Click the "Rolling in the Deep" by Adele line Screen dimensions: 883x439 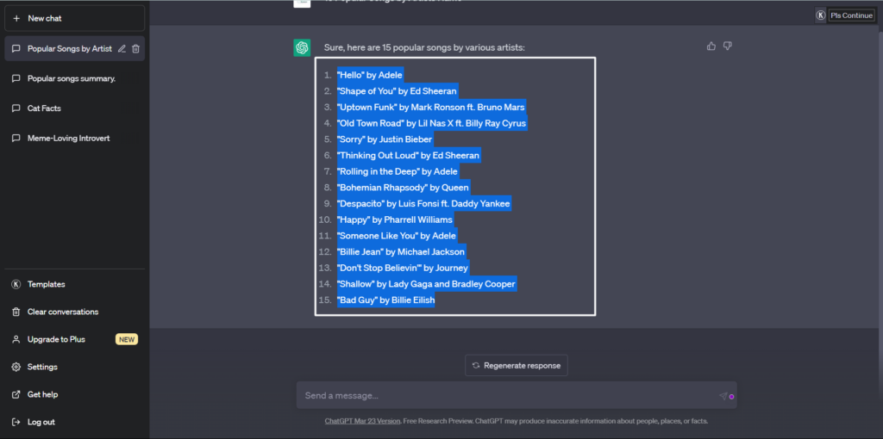pos(398,171)
